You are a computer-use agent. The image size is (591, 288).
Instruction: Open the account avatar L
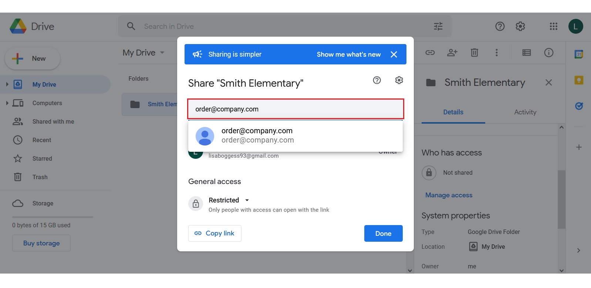[x=575, y=26]
